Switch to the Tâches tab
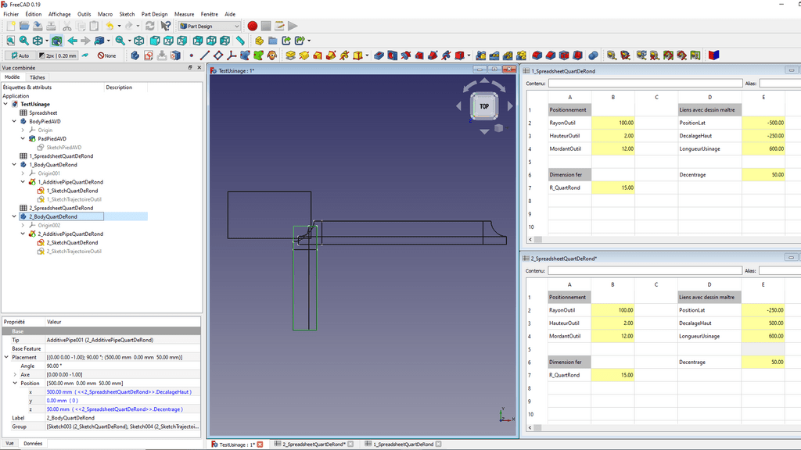The image size is (801, 450). pos(38,77)
